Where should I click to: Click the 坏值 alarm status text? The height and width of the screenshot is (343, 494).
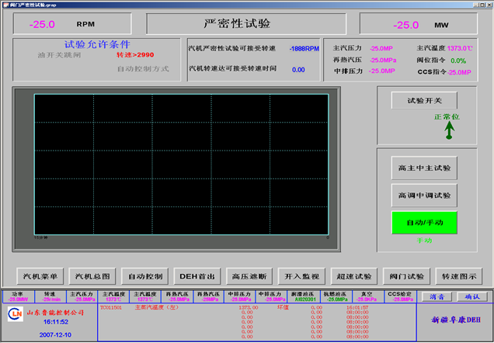tap(283, 307)
